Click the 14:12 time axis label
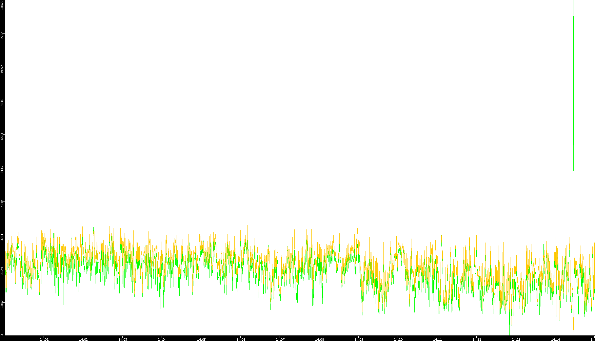 (x=477, y=339)
